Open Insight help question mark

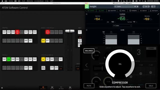(x=154, y=6)
